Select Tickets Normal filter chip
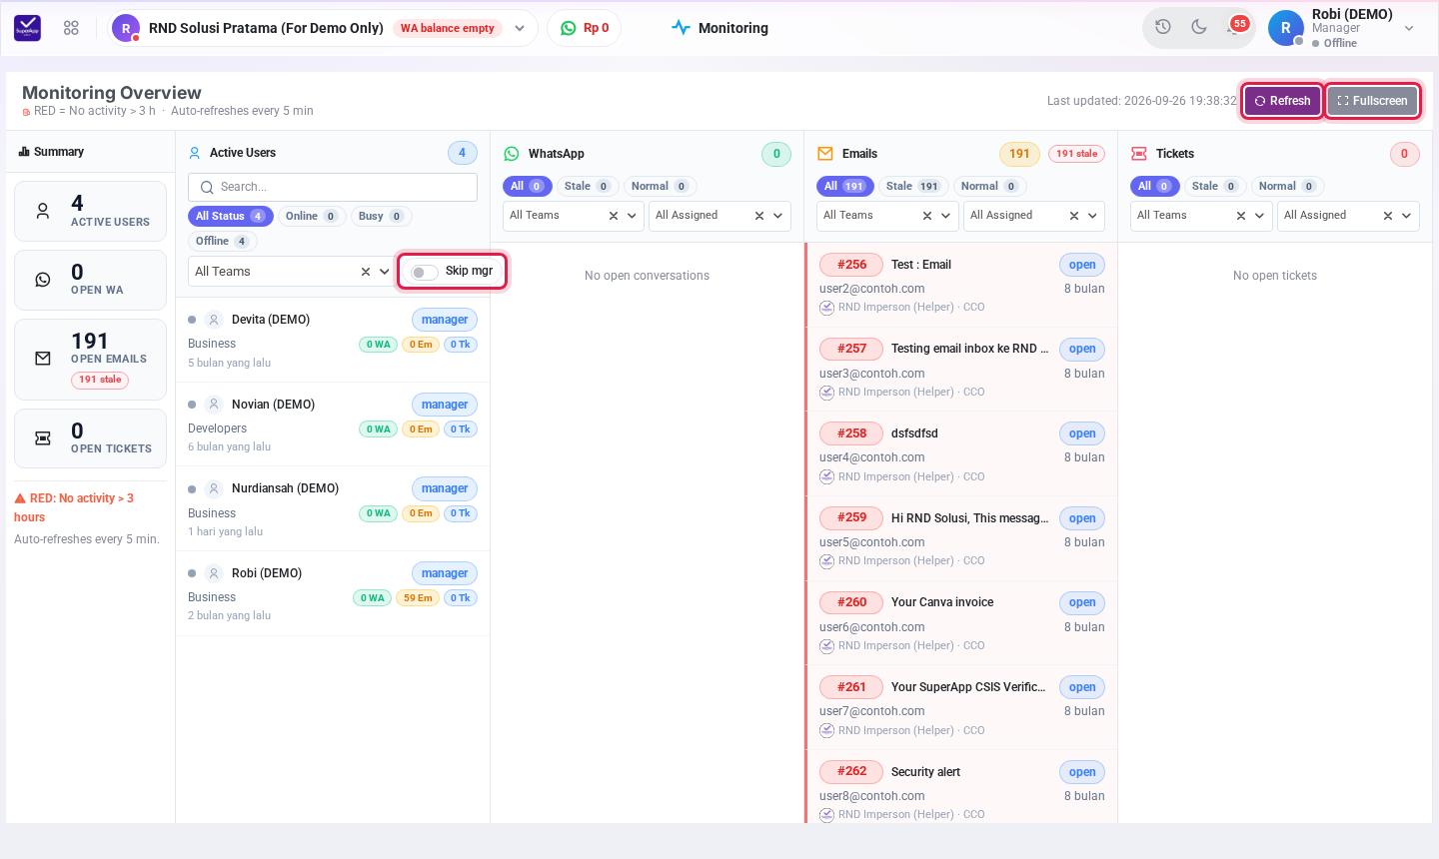 click(x=1287, y=186)
